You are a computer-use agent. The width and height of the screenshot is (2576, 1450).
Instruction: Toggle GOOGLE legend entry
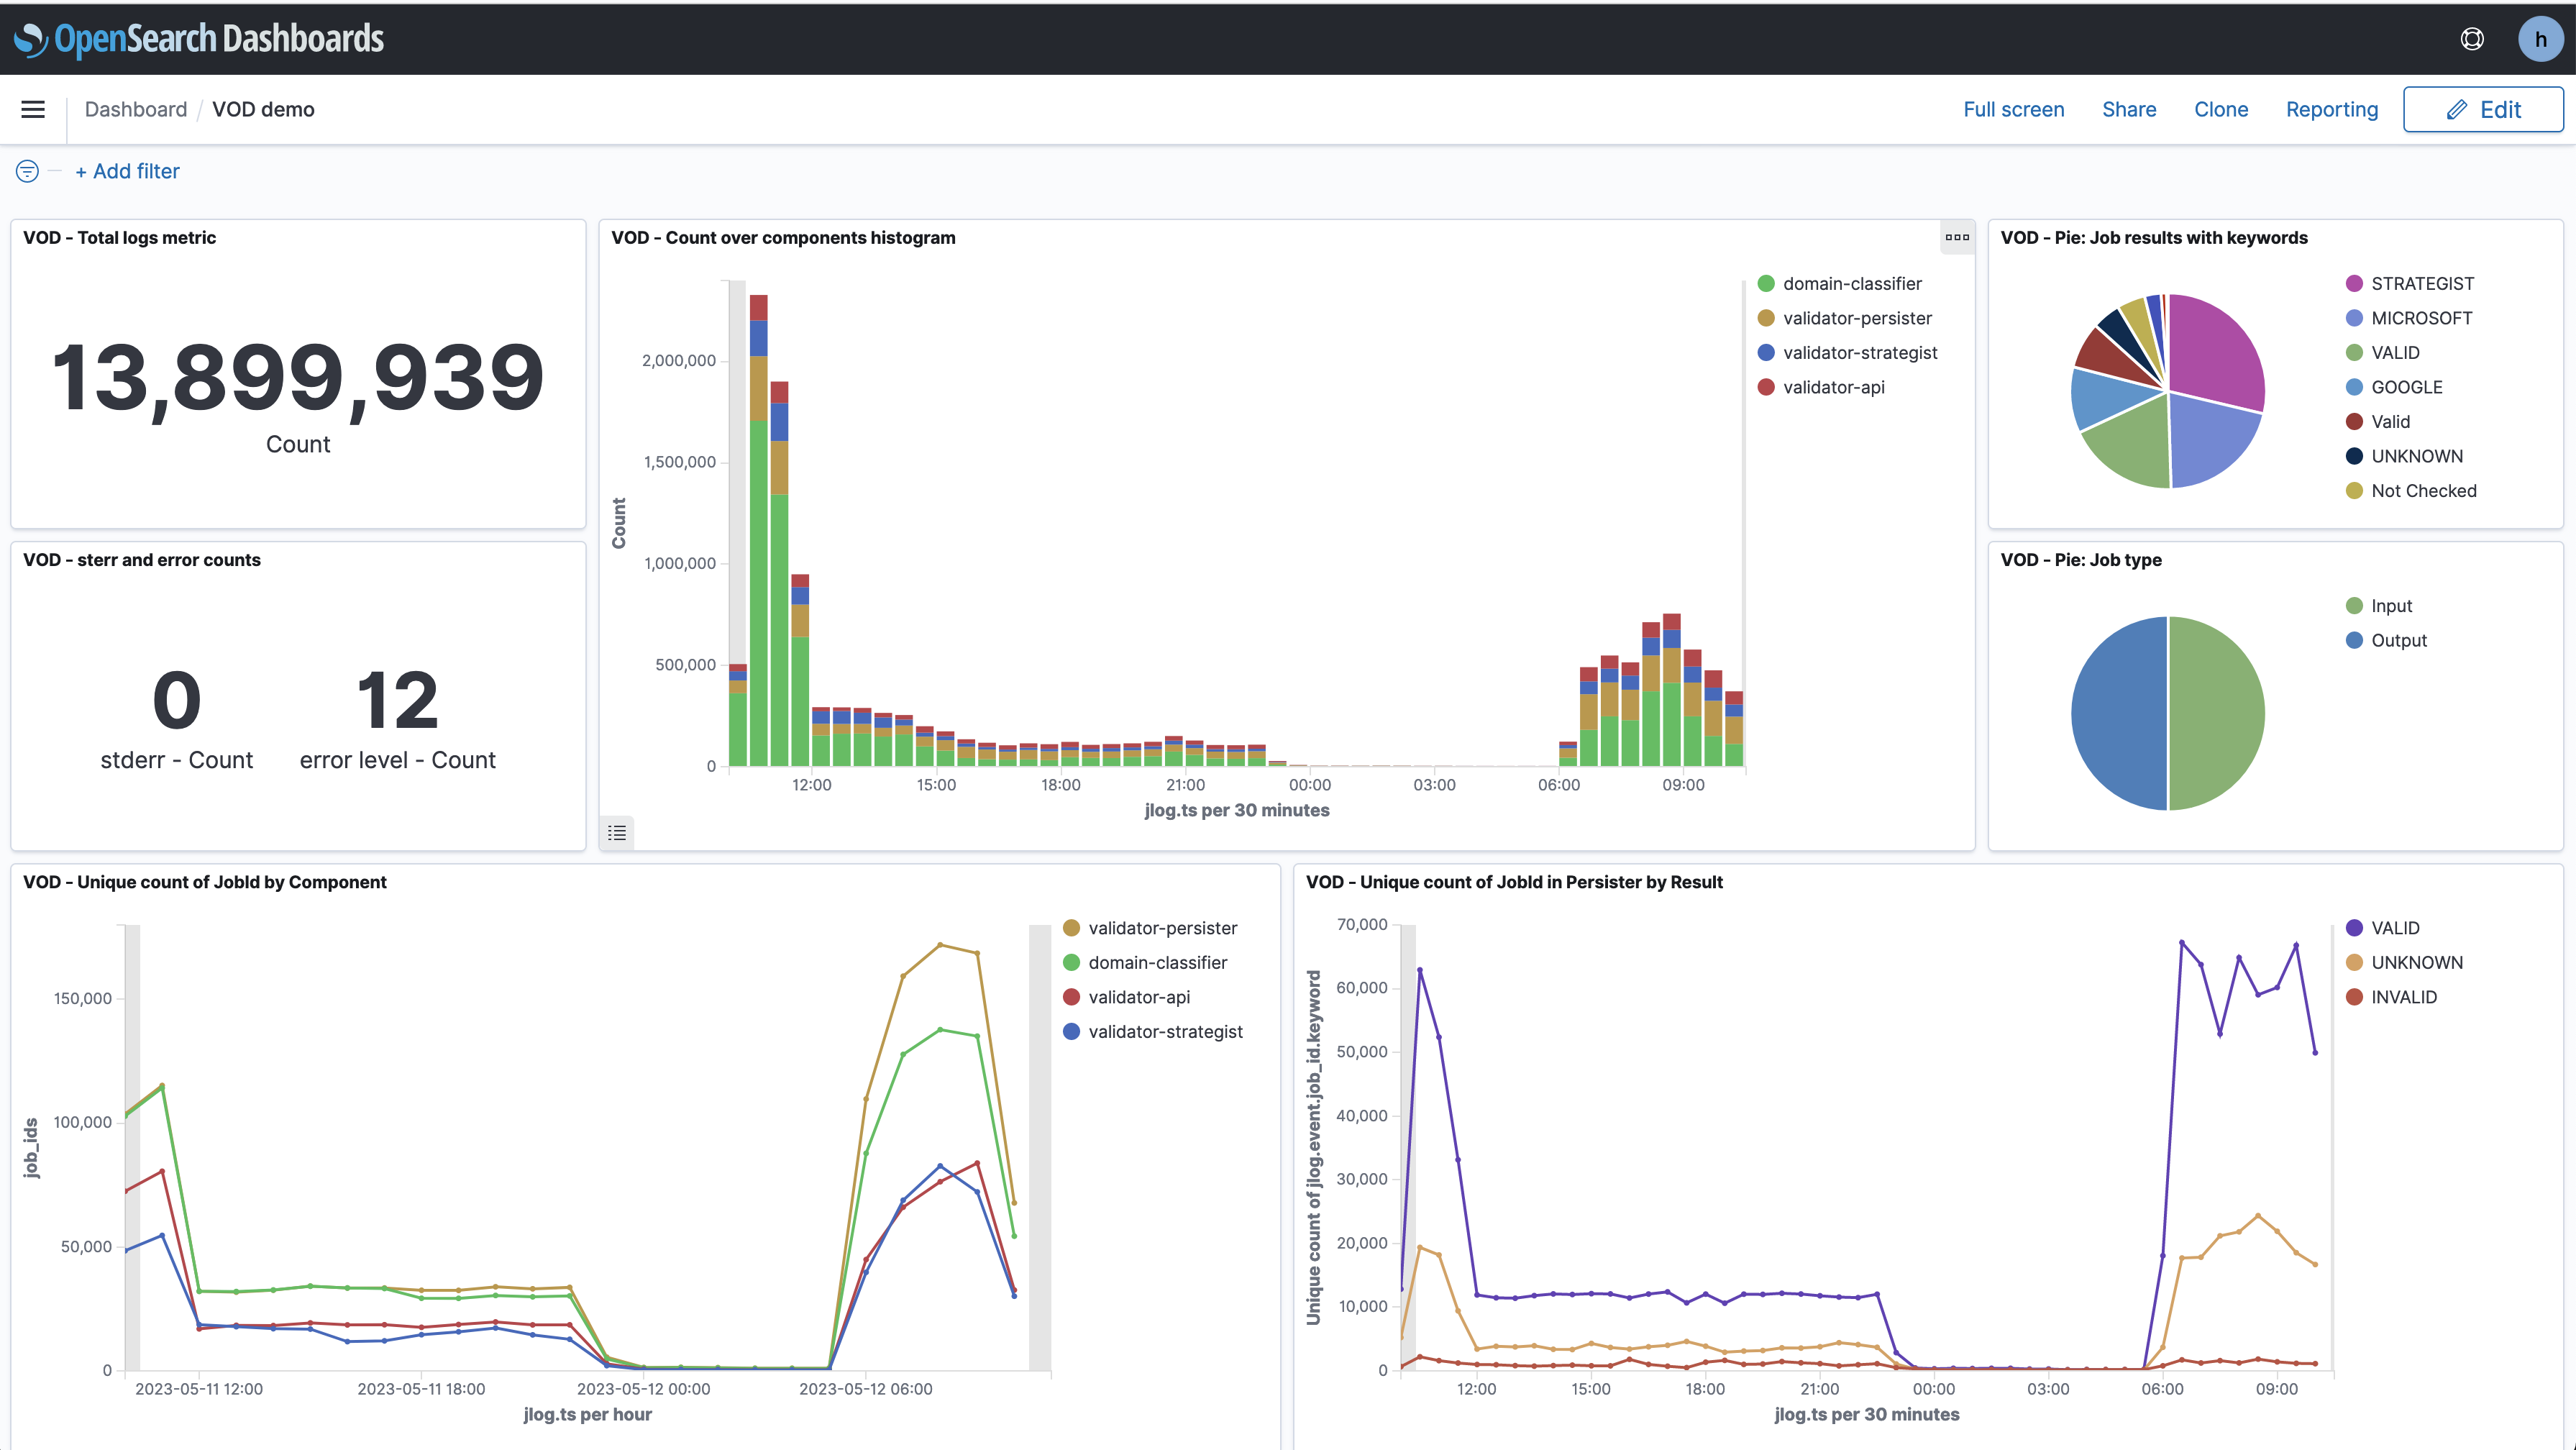click(x=2394, y=387)
